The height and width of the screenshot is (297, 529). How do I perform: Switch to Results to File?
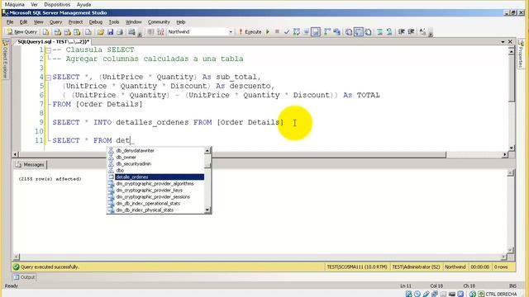(x=368, y=31)
